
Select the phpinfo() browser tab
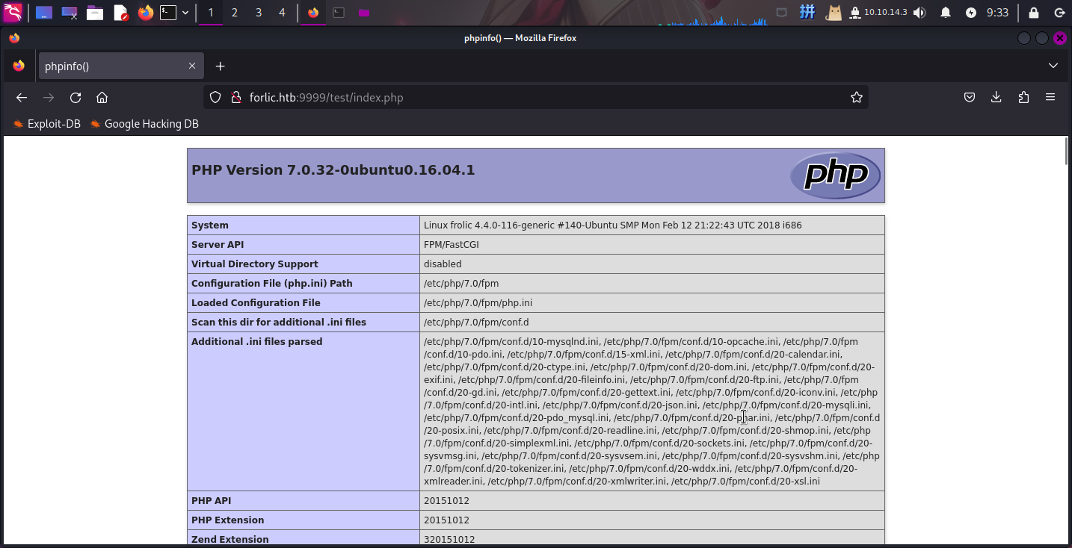click(120, 66)
